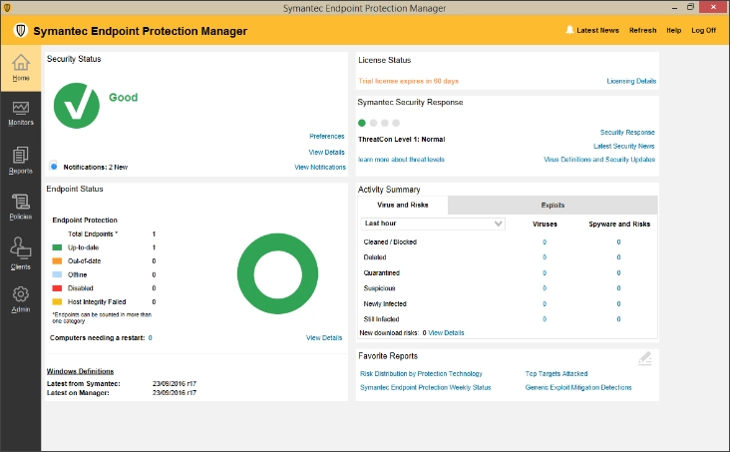View Details in Security Status panel
This screenshot has width=730, height=452.
[326, 152]
